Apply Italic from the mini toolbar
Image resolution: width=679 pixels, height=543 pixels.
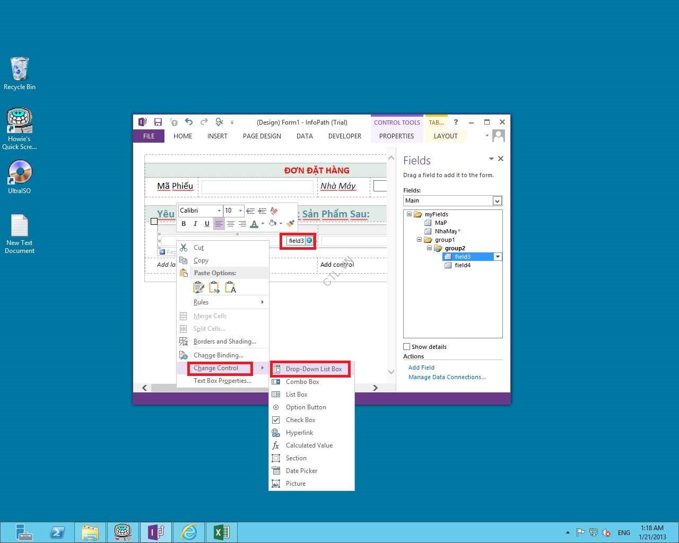click(195, 224)
